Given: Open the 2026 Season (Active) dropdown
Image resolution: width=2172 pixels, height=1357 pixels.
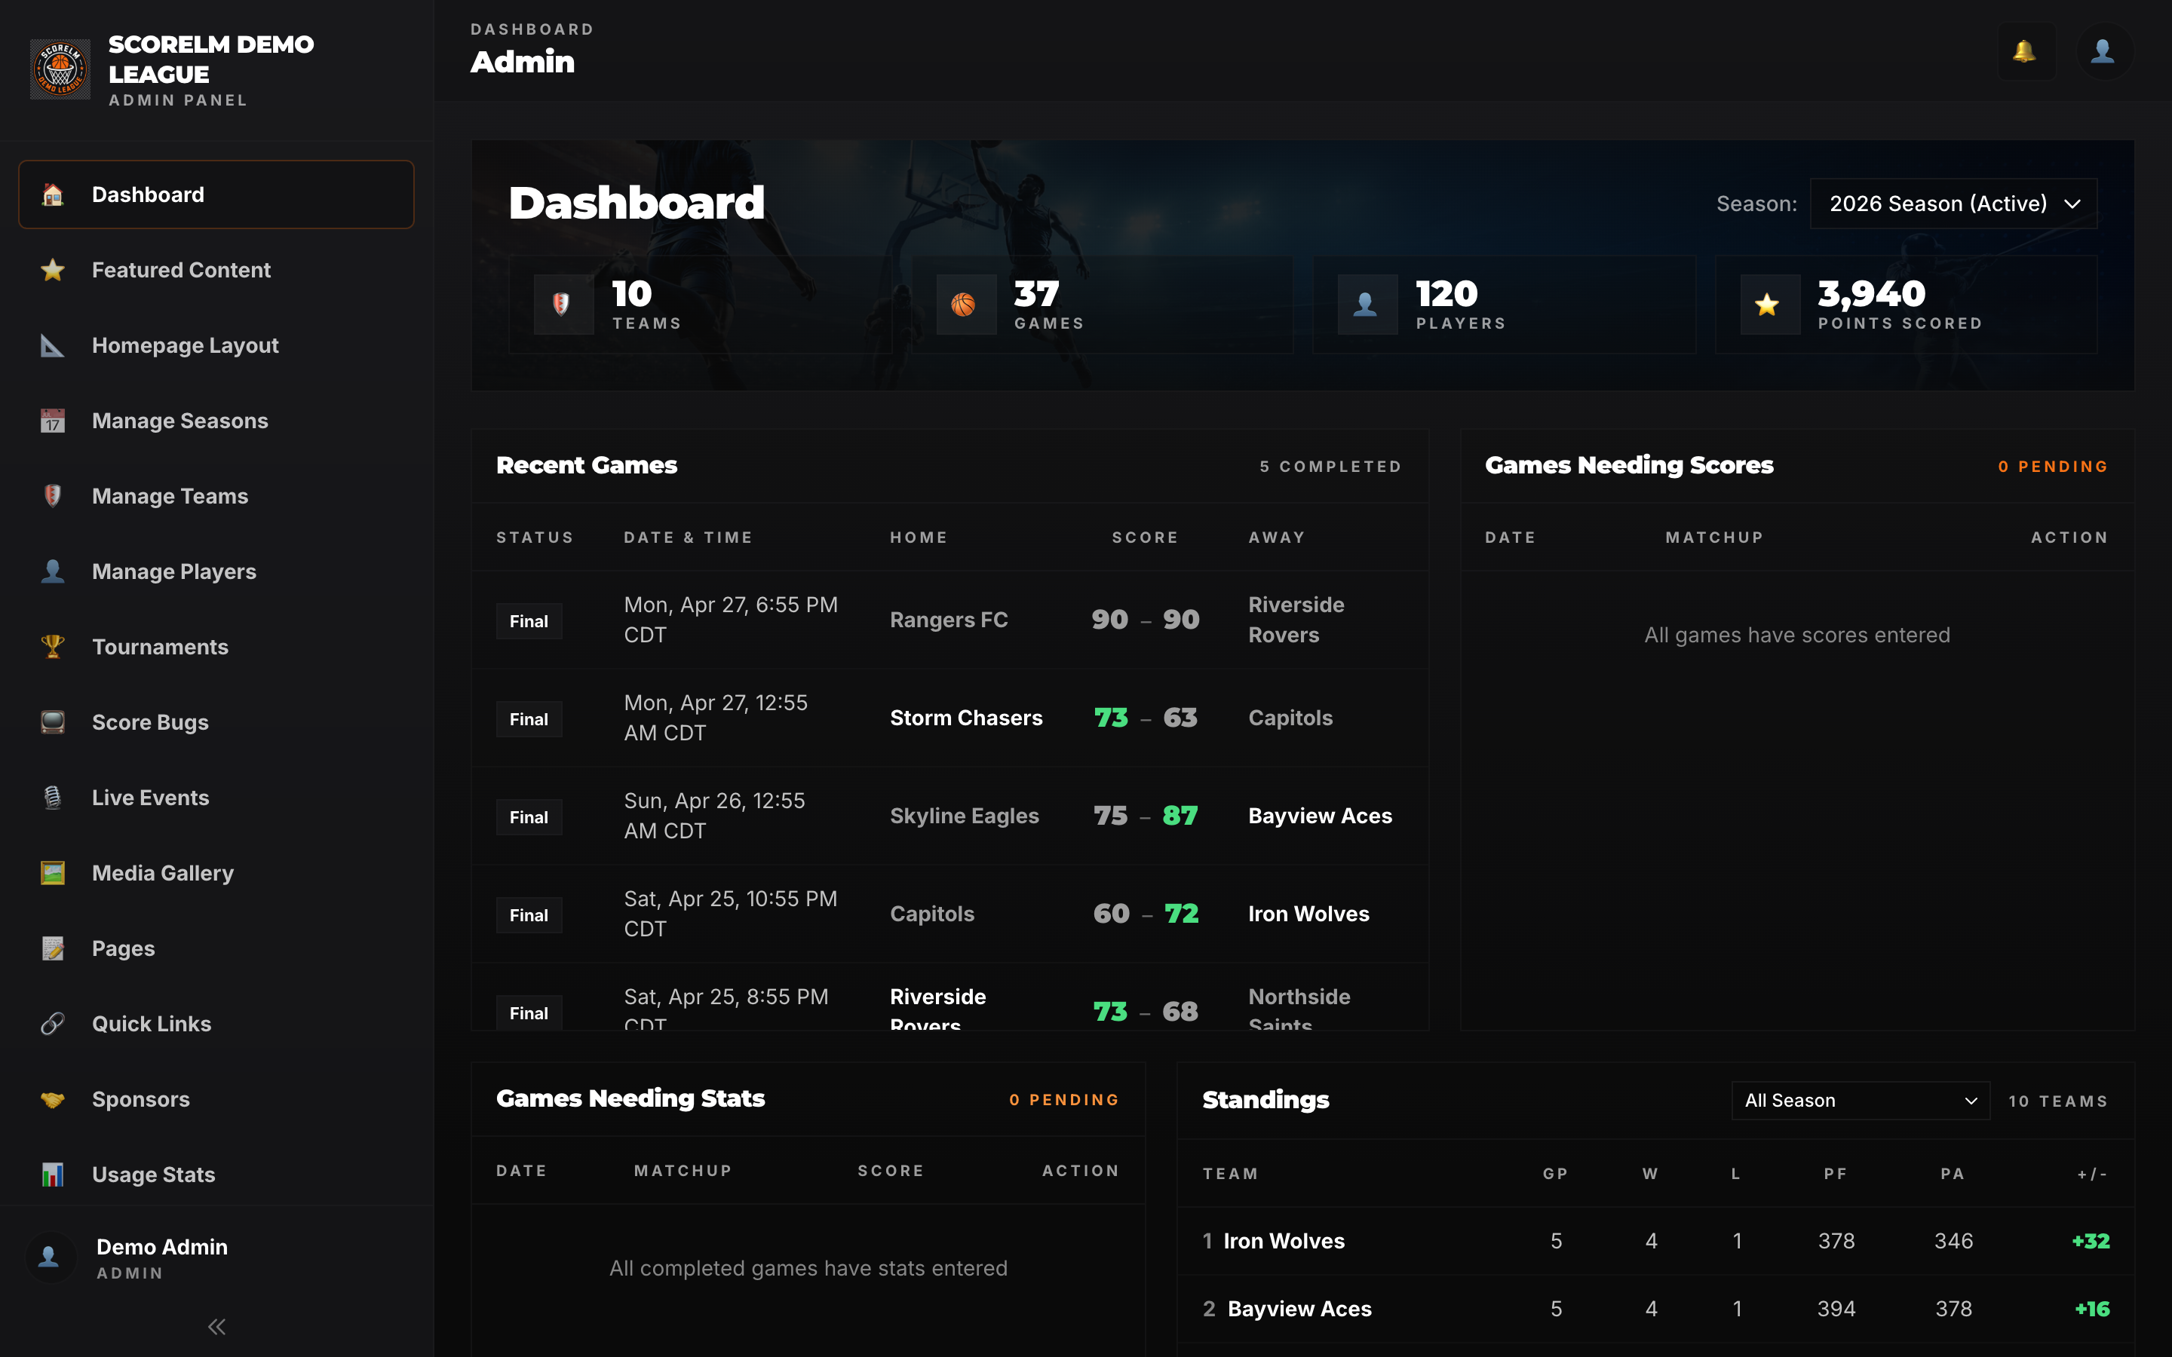Looking at the screenshot, I should click(x=1953, y=204).
